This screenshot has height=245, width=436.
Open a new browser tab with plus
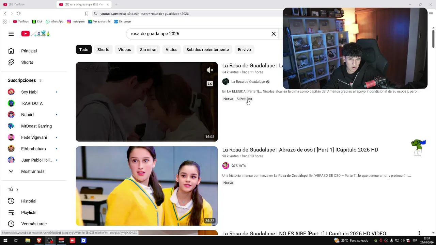pyautogui.click(x=116, y=4)
